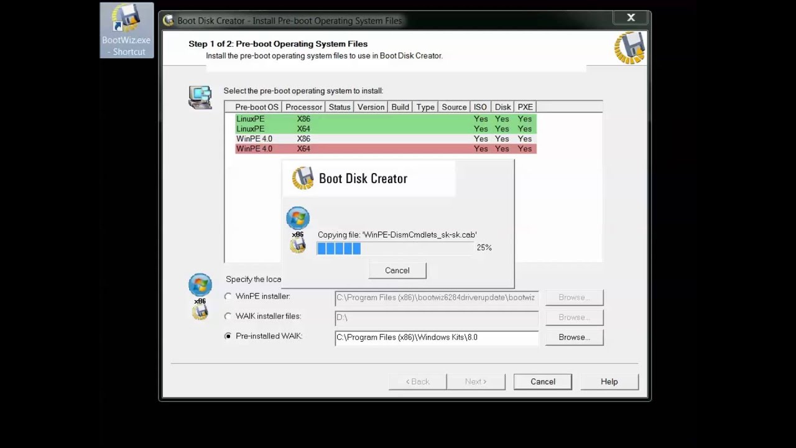The width and height of the screenshot is (796, 448).
Task: Select the Pre-installed WAIK radio button
Action: [x=228, y=337]
